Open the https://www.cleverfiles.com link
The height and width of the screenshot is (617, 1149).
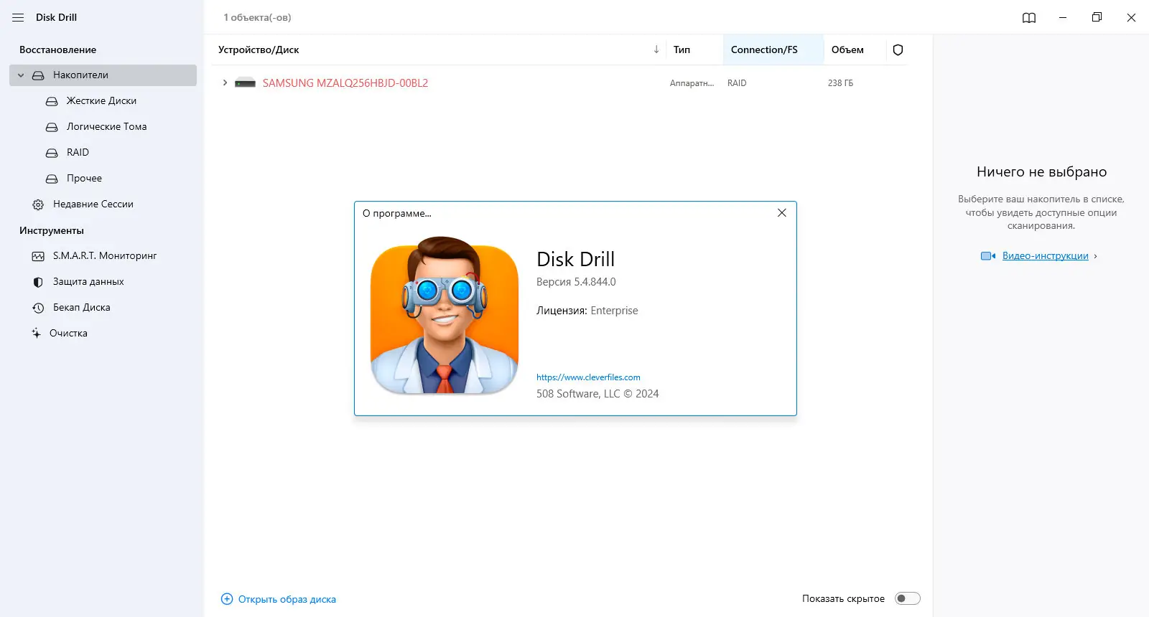588,377
